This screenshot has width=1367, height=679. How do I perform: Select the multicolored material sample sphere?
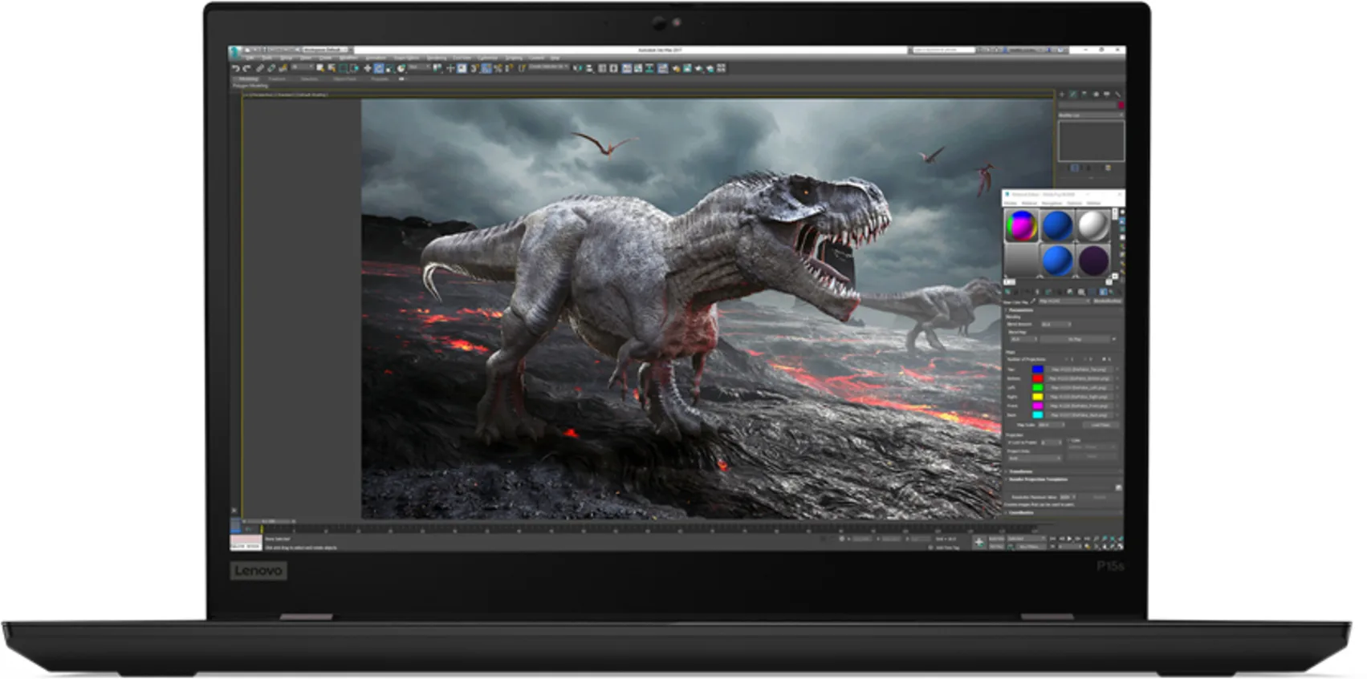[x=1022, y=226]
